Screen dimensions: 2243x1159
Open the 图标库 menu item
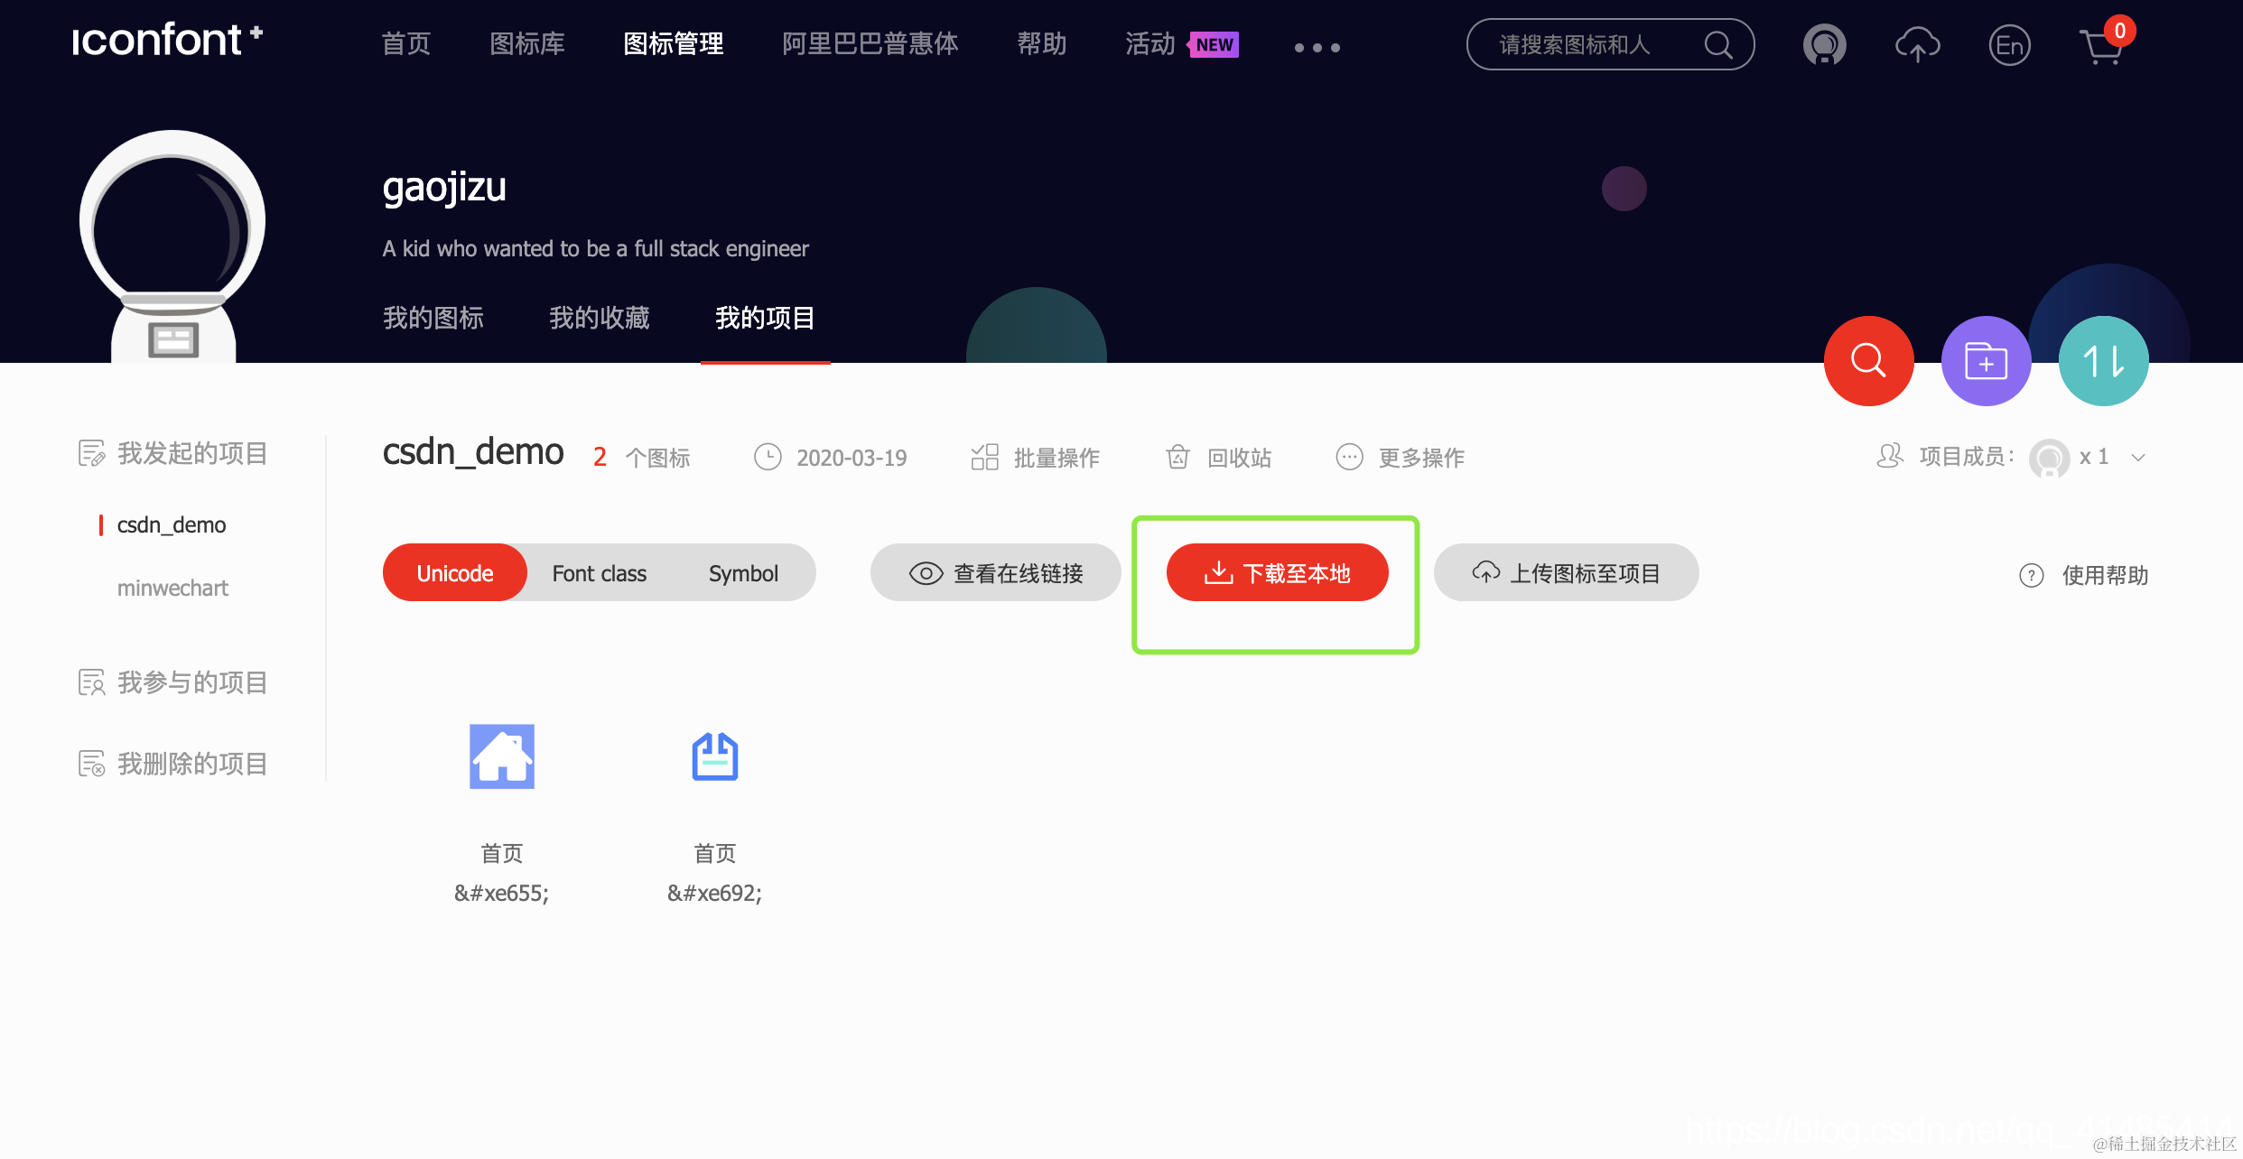(526, 43)
